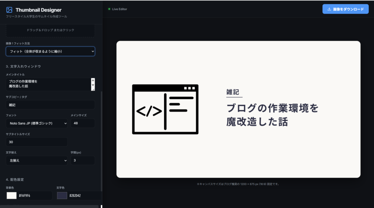Click the background hex field #FAF9F6
Screen dimensions: 374x208
(x=35, y=196)
